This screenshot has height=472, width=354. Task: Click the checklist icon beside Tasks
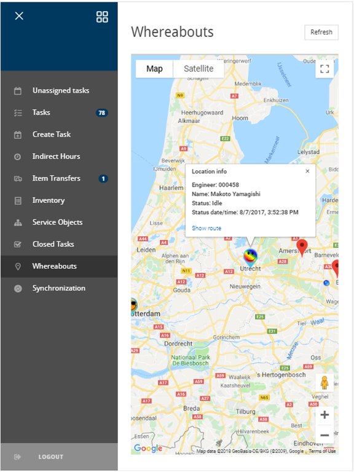point(18,113)
